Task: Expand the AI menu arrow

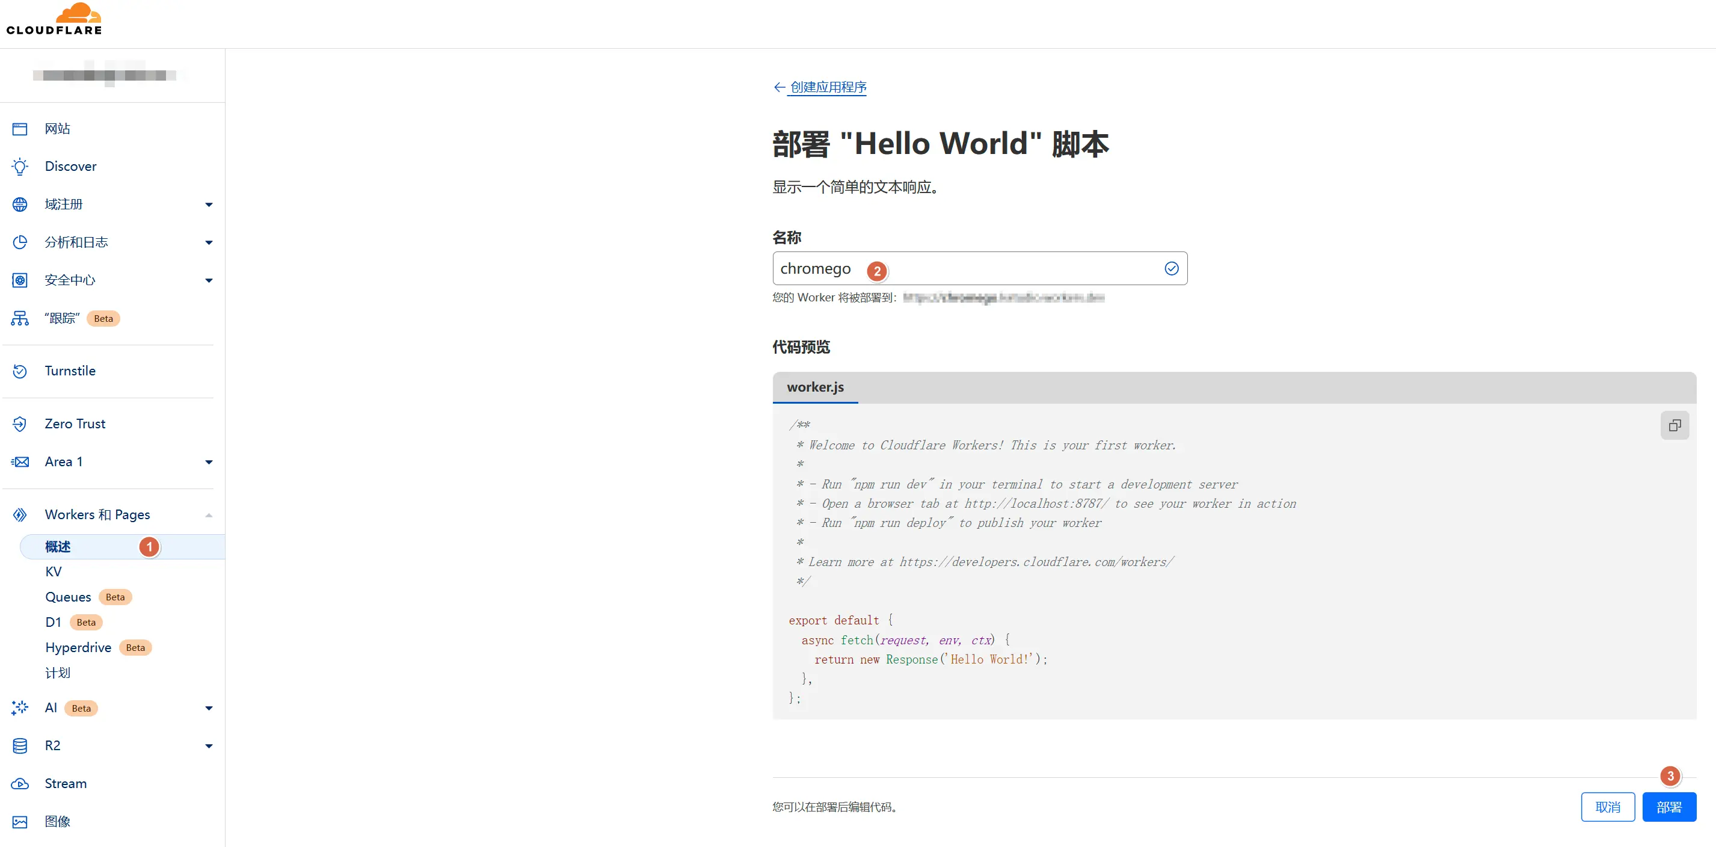Action: 209,709
